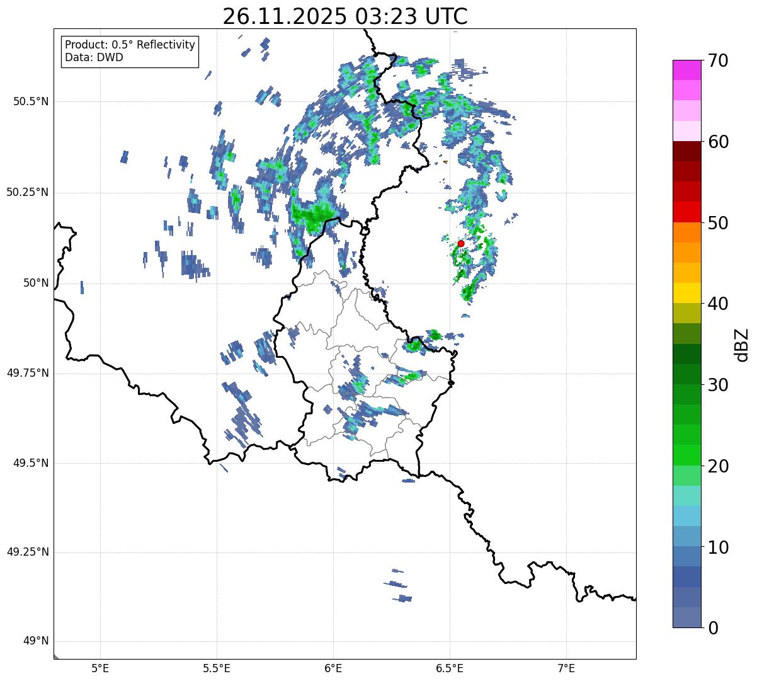Click the "Data: DWD" label

click(94, 58)
